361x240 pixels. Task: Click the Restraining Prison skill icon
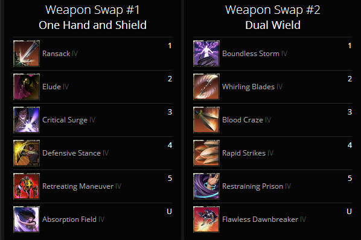[206, 186]
